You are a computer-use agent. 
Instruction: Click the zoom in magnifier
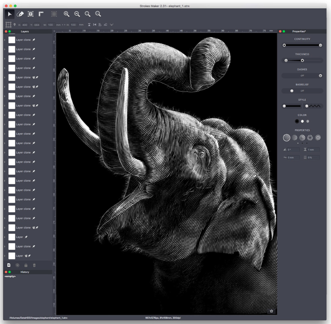tap(67, 14)
